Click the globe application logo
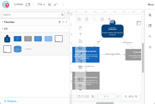The width and height of the screenshot is (155, 104). (x=6, y=5)
